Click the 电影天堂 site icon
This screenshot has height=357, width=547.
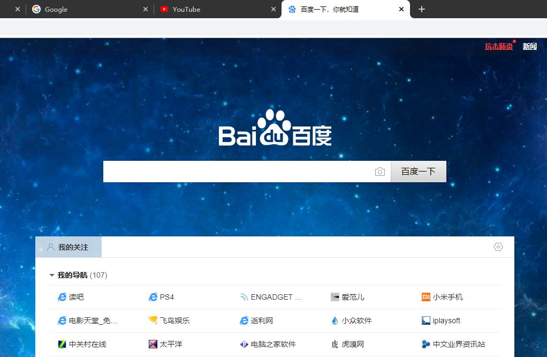[62, 321]
